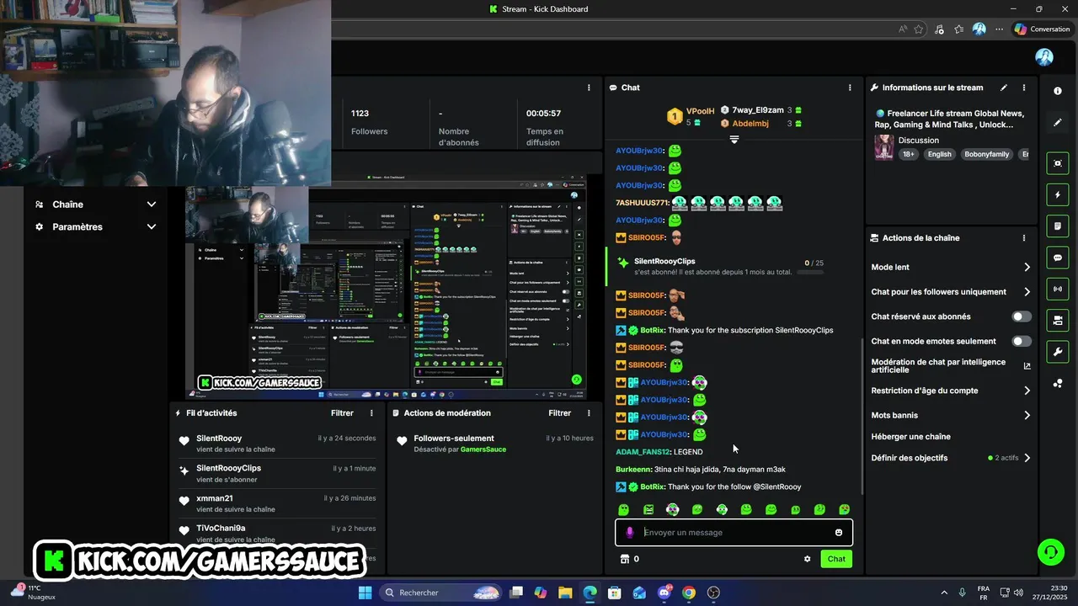The image size is (1078, 606).
Task: Click the English stream tag
Action: [x=939, y=154]
